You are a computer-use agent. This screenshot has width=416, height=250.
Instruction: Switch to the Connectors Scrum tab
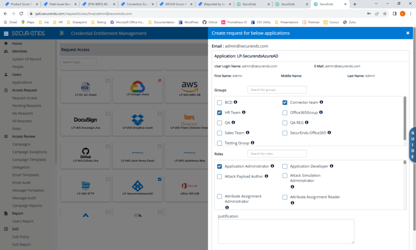(x=136, y=4)
